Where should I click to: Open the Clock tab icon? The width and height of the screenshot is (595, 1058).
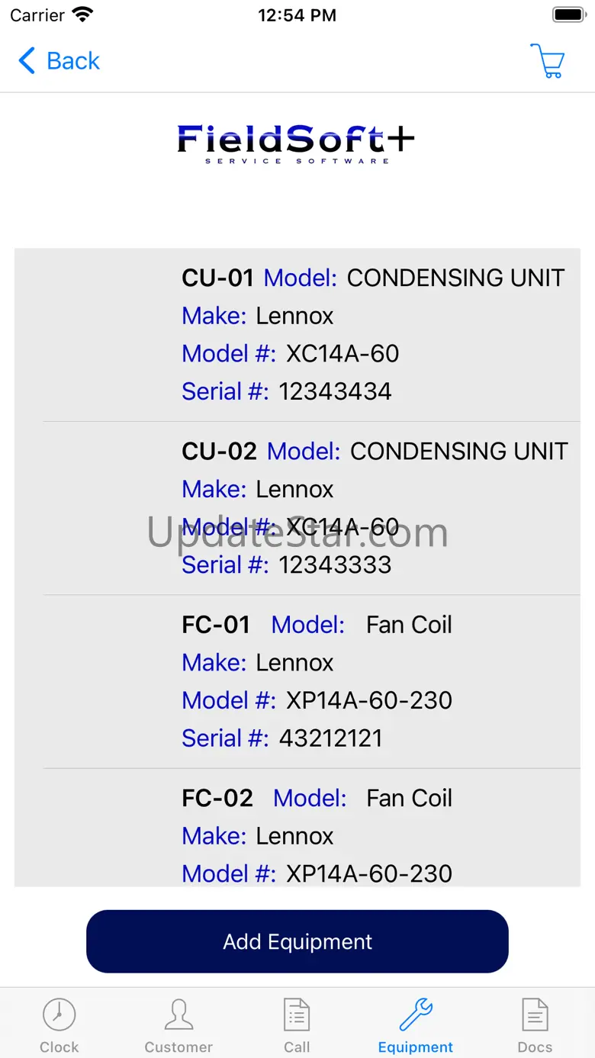click(59, 1015)
